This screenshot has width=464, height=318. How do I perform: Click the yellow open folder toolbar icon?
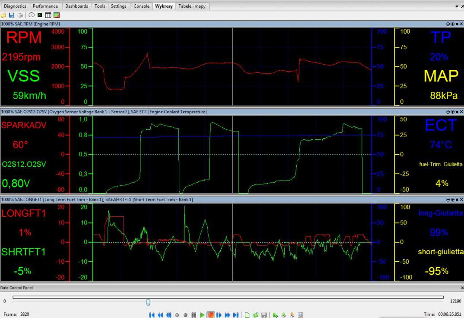(x=3, y=16)
